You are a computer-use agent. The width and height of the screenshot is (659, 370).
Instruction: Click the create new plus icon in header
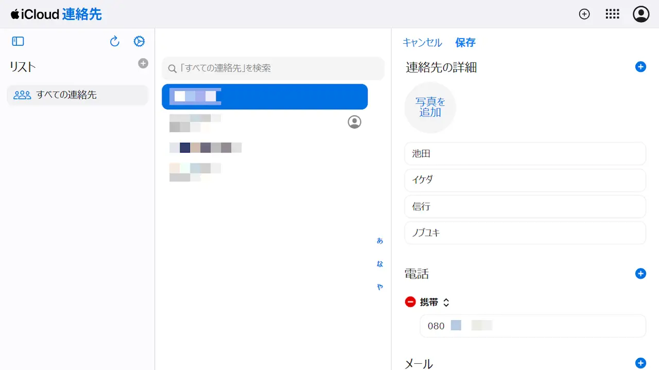click(584, 14)
